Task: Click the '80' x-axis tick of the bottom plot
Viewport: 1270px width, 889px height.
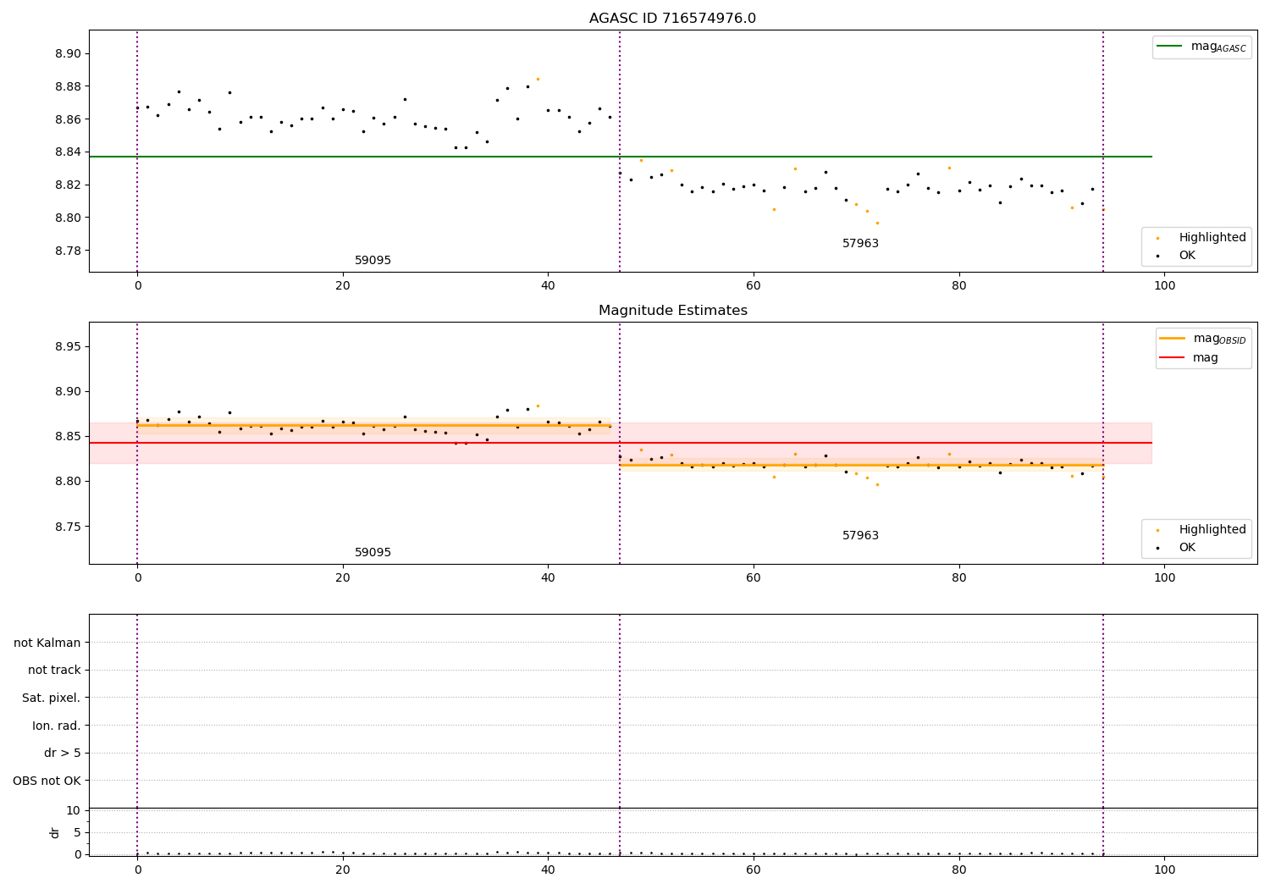Action: [x=959, y=870]
